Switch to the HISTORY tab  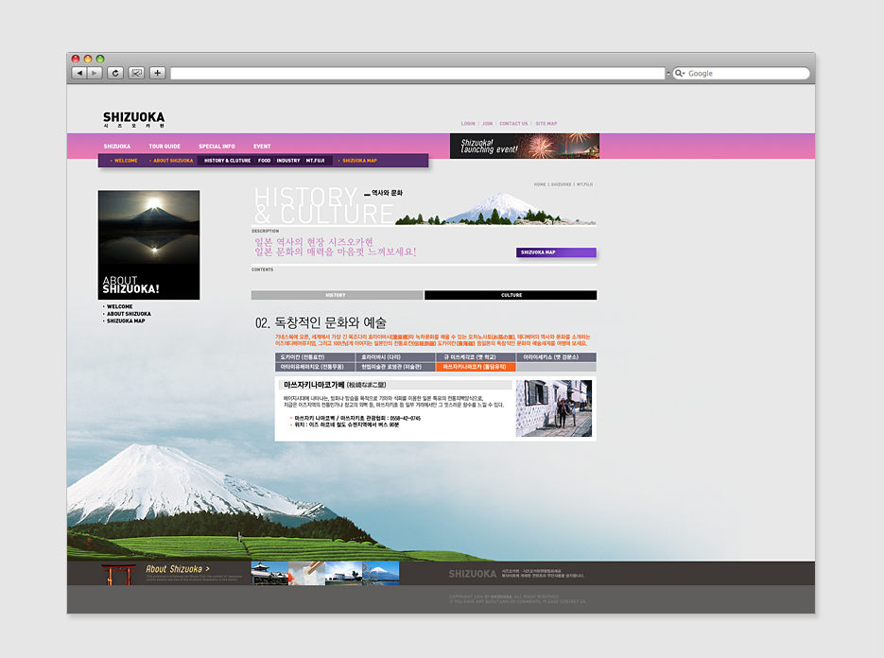pos(338,296)
